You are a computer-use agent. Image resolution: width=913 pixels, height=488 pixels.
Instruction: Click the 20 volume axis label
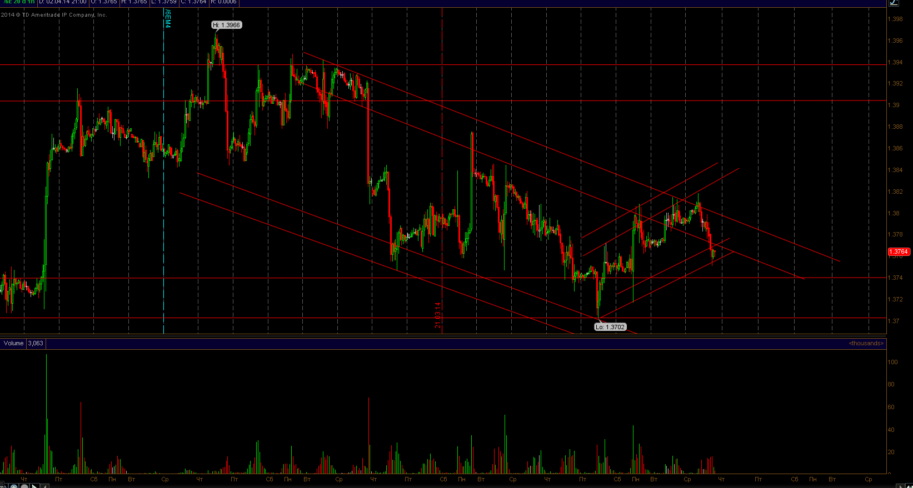[891, 452]
